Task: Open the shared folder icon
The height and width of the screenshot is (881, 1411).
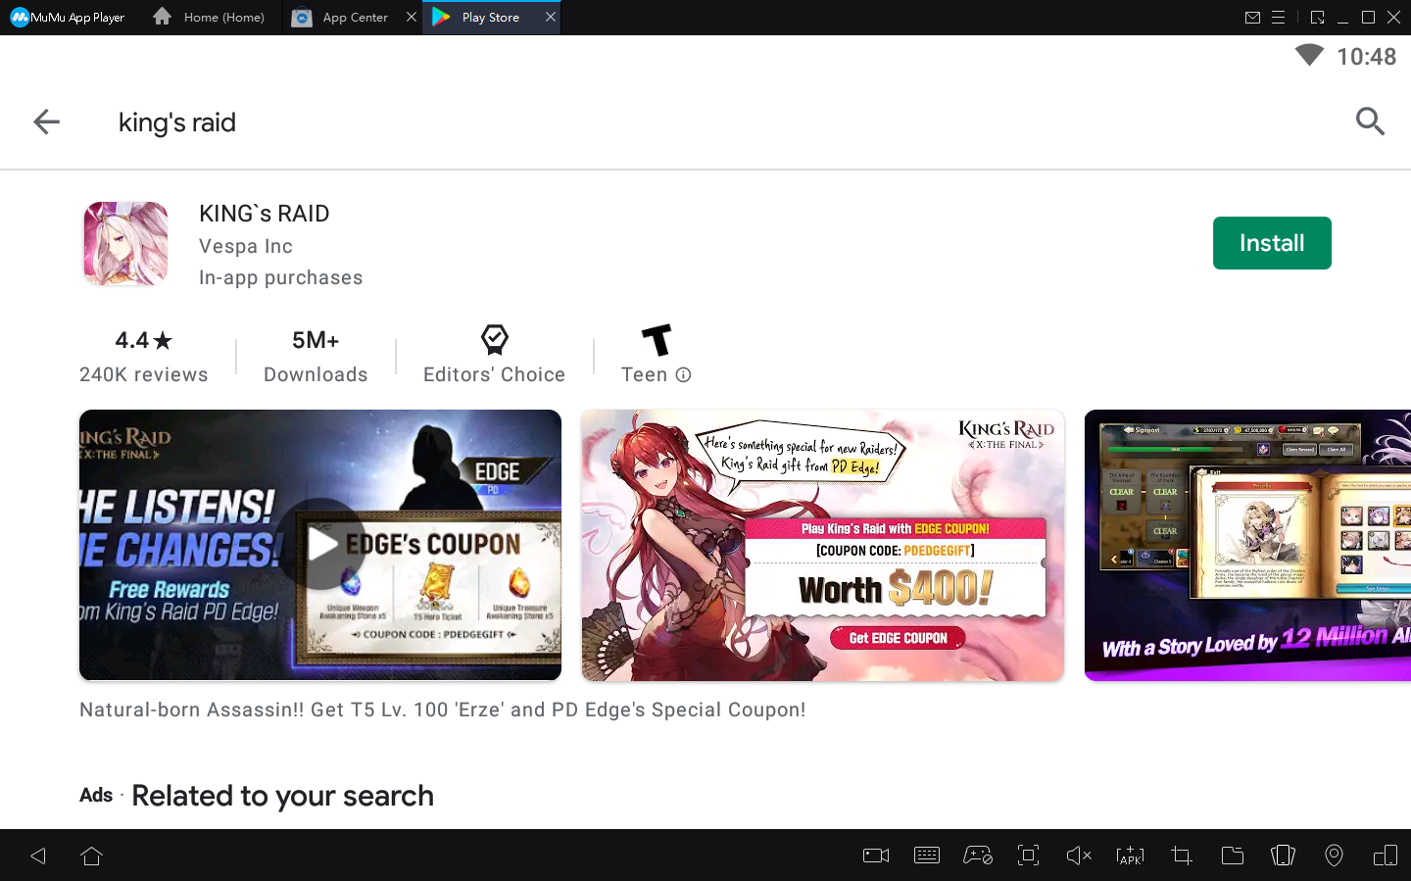Action: coord(1233,856)
